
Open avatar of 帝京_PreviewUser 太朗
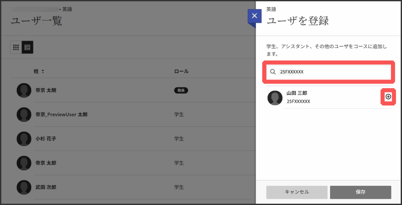coord(24,114)
